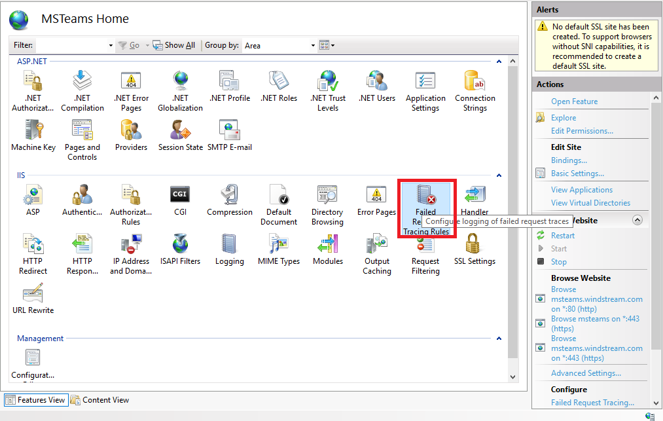Open Failed Request Tracing configure link
Viewport: 663px width, 421px height.
[592, 403]
